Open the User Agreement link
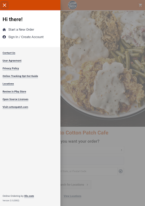The width and height of the screenshot is (145, 206). click(12, 61)
